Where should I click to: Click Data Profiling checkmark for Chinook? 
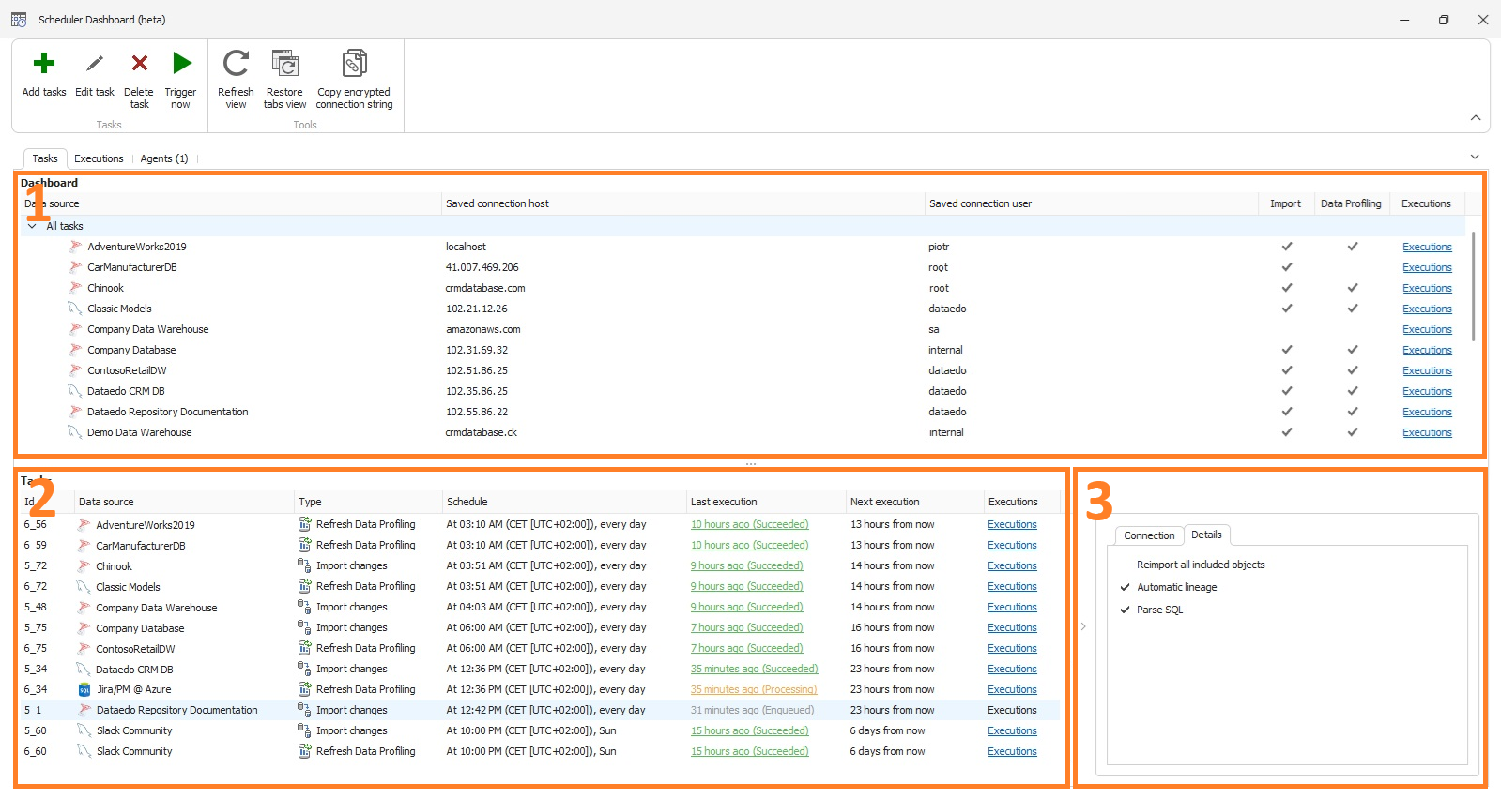click(x=1353, y=288)
